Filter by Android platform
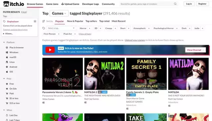This screenshot has height=121, width=212. 12,67
